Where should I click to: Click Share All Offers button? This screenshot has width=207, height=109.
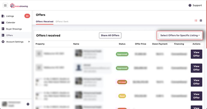pyautogui.click(x=110, y=36)
